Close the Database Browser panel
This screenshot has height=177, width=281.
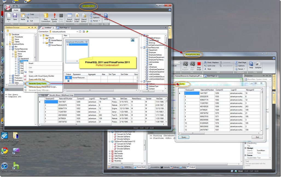pyautogui.click(x=35, y=28)
